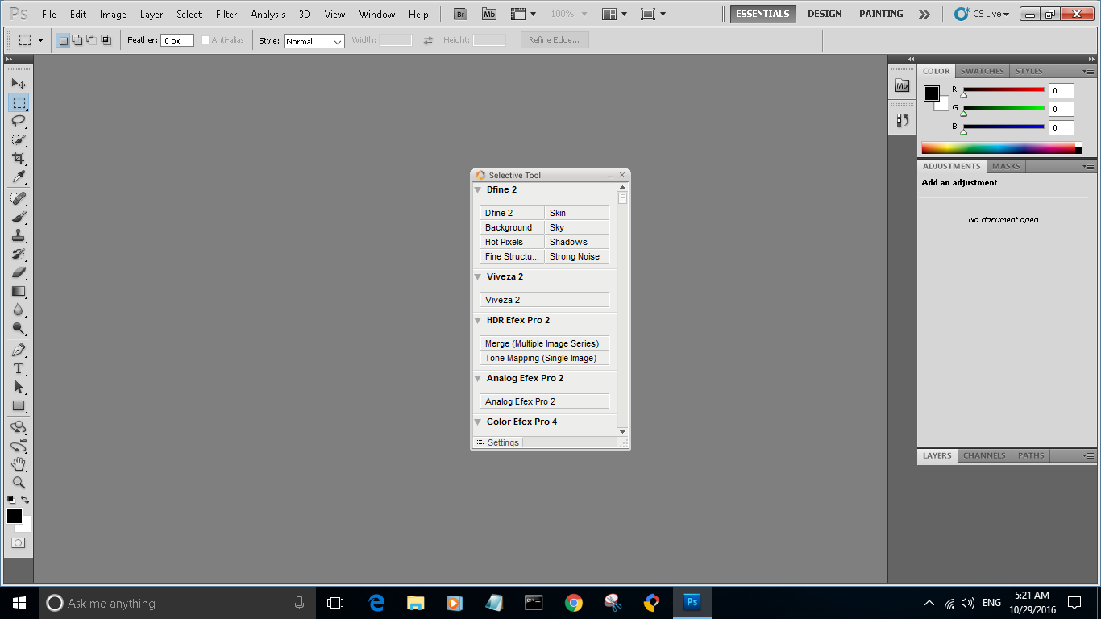The height and width of the screenshot is (619, 1101).
Task: Open the Analysis menu
Action: point(268,14)
